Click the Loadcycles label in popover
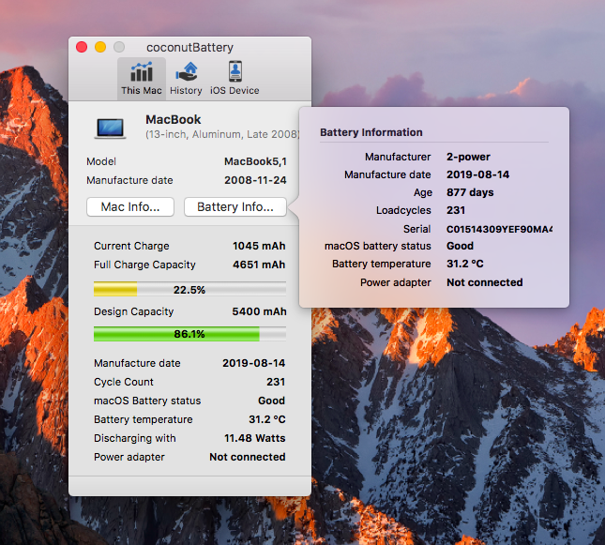The image size is (605, 545). click(x=403, y=210)
